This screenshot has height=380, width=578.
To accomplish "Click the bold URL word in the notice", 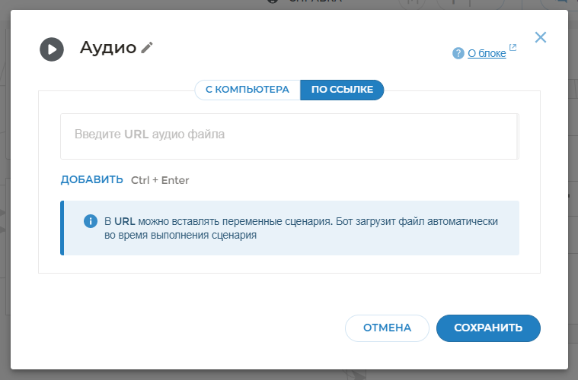I will pos(125,221).
